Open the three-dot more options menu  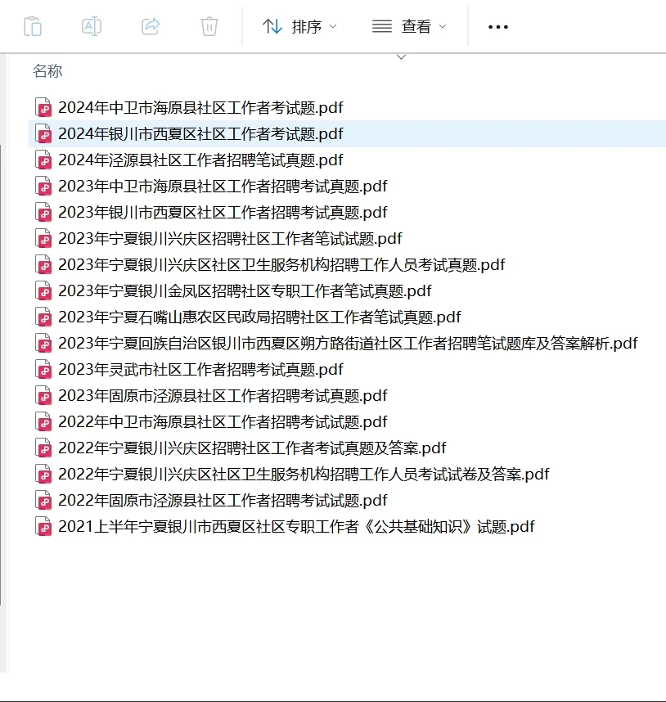[498, 27]
